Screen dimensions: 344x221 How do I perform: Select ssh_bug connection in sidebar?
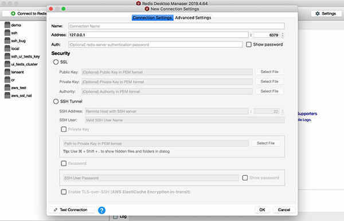point(18,41)
